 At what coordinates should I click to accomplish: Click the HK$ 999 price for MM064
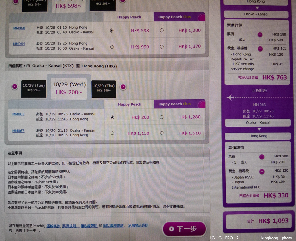(x=140, y=47)
